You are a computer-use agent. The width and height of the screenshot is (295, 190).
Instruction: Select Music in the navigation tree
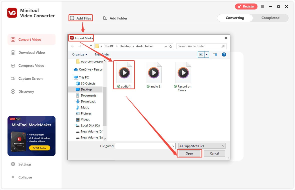click(x=82, y=107)
